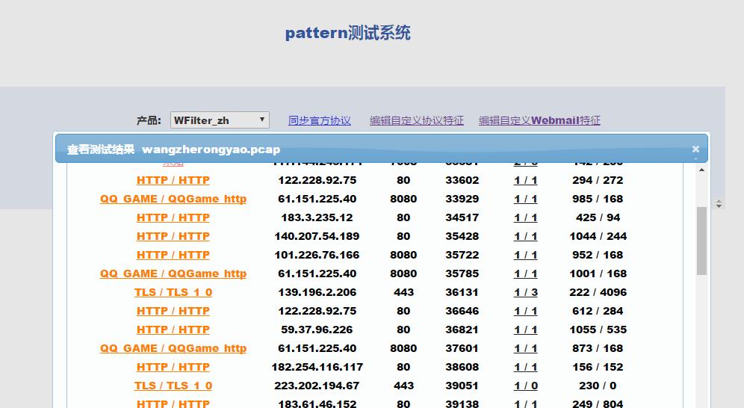The width and height of the screenshot is (744, 408).
Task: Open HTTP / HTTP link for 140.207.54.189
Action: click(x=173, y=236)
